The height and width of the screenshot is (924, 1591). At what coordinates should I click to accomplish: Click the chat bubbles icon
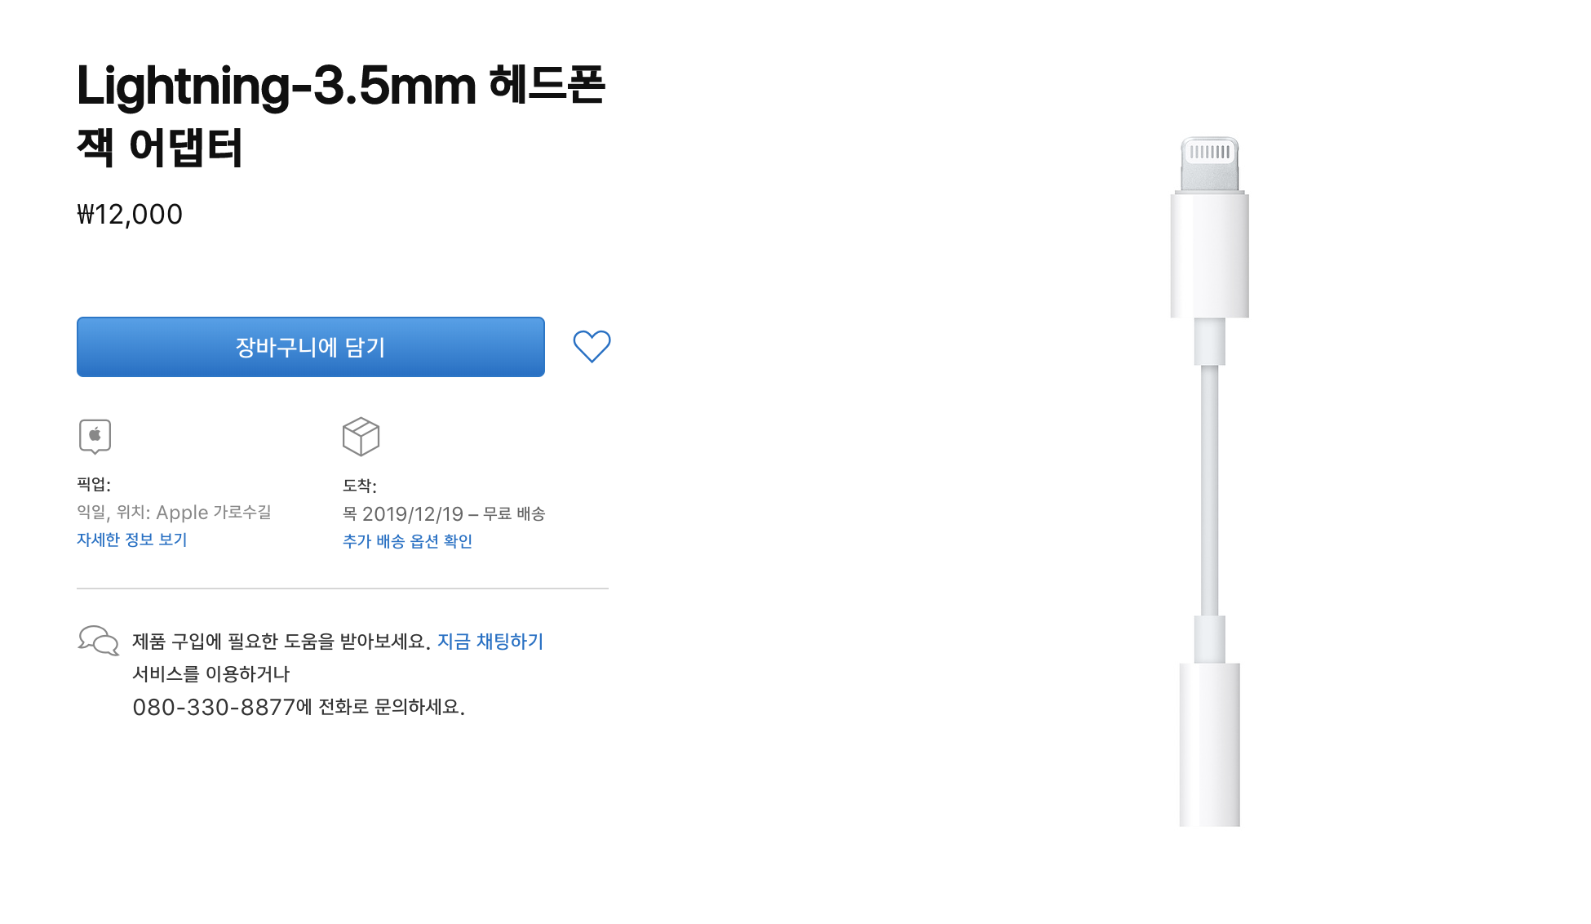click(99, 641)
